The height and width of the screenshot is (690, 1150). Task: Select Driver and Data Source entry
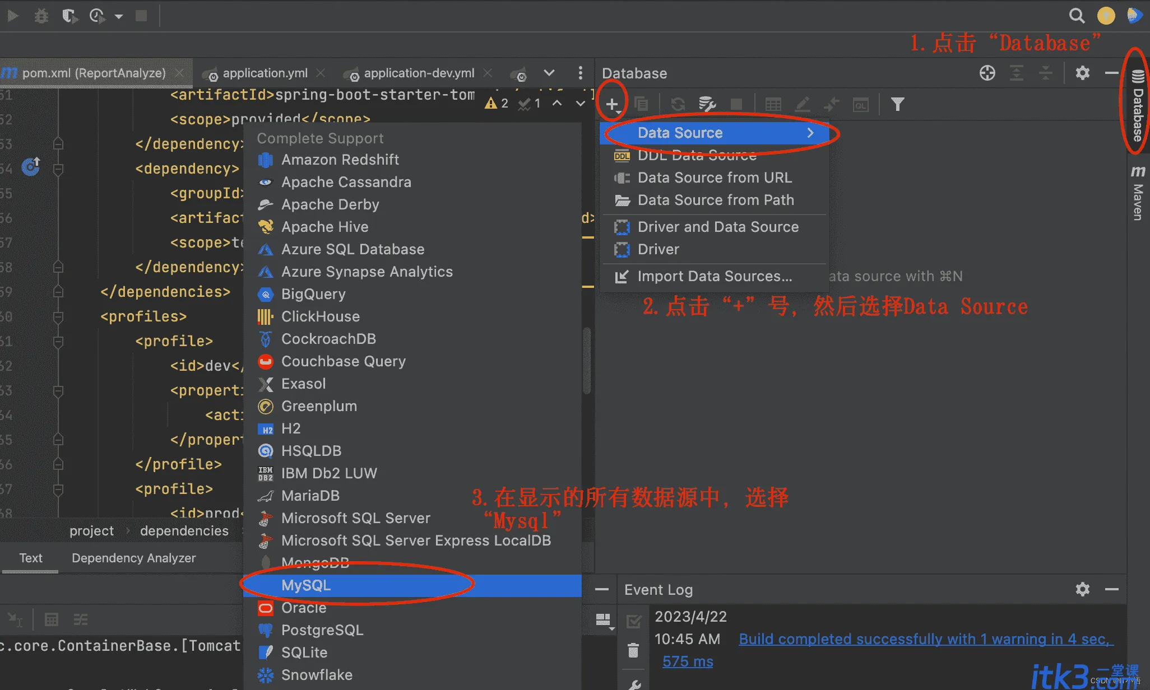point(714,227)
